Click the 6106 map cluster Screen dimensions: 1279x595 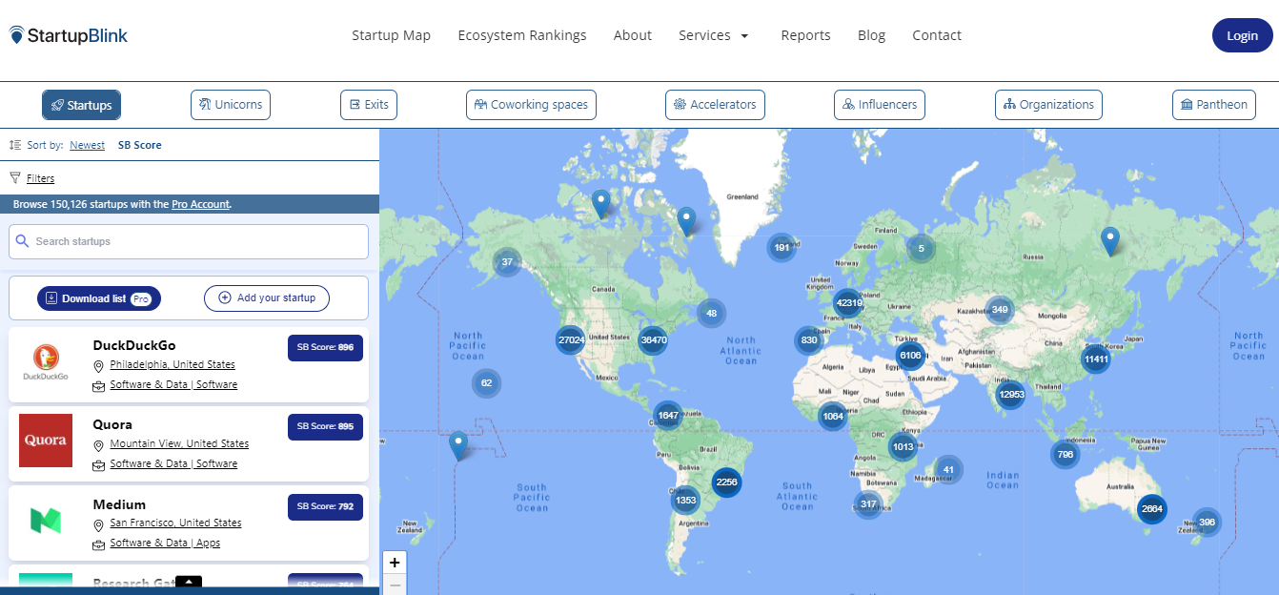(x=910, y=356)
